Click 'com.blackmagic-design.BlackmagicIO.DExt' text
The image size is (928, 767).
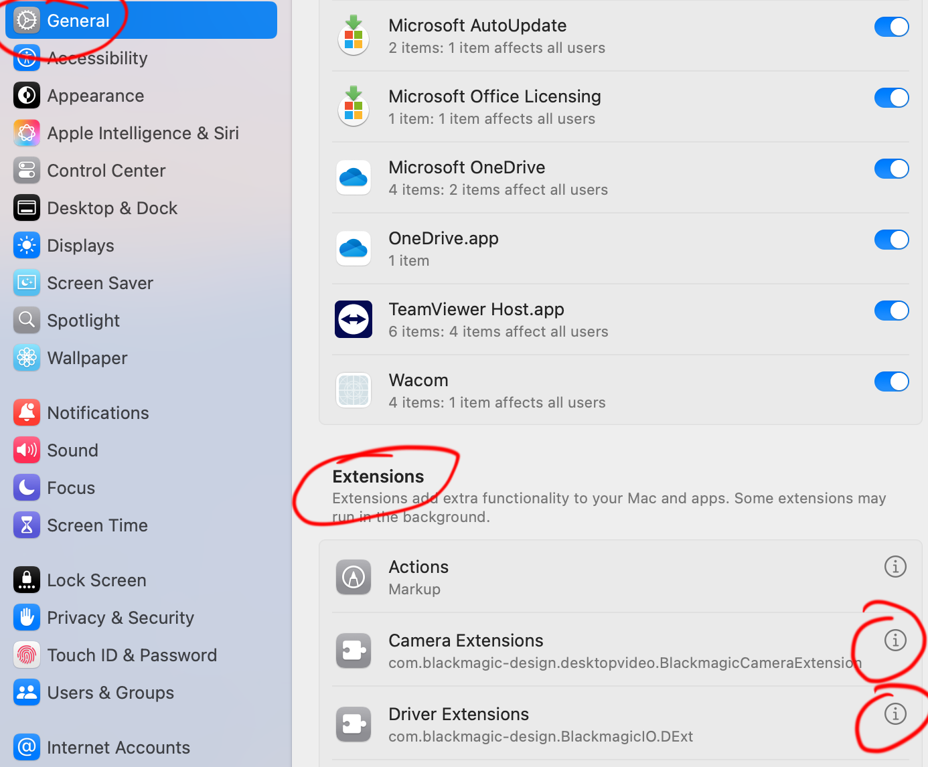tap(541, 737)
